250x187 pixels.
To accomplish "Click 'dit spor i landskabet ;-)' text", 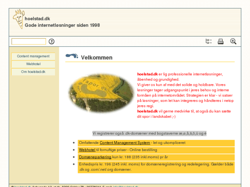I will pyautogui.click(x=156, y=117).
